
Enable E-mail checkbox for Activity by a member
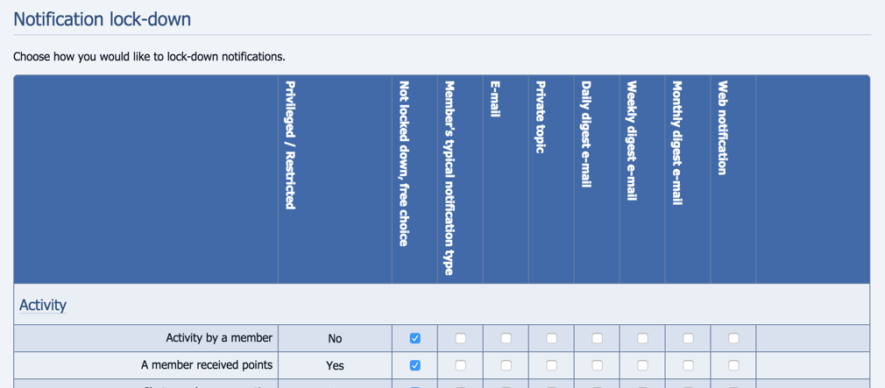[506, 338]
